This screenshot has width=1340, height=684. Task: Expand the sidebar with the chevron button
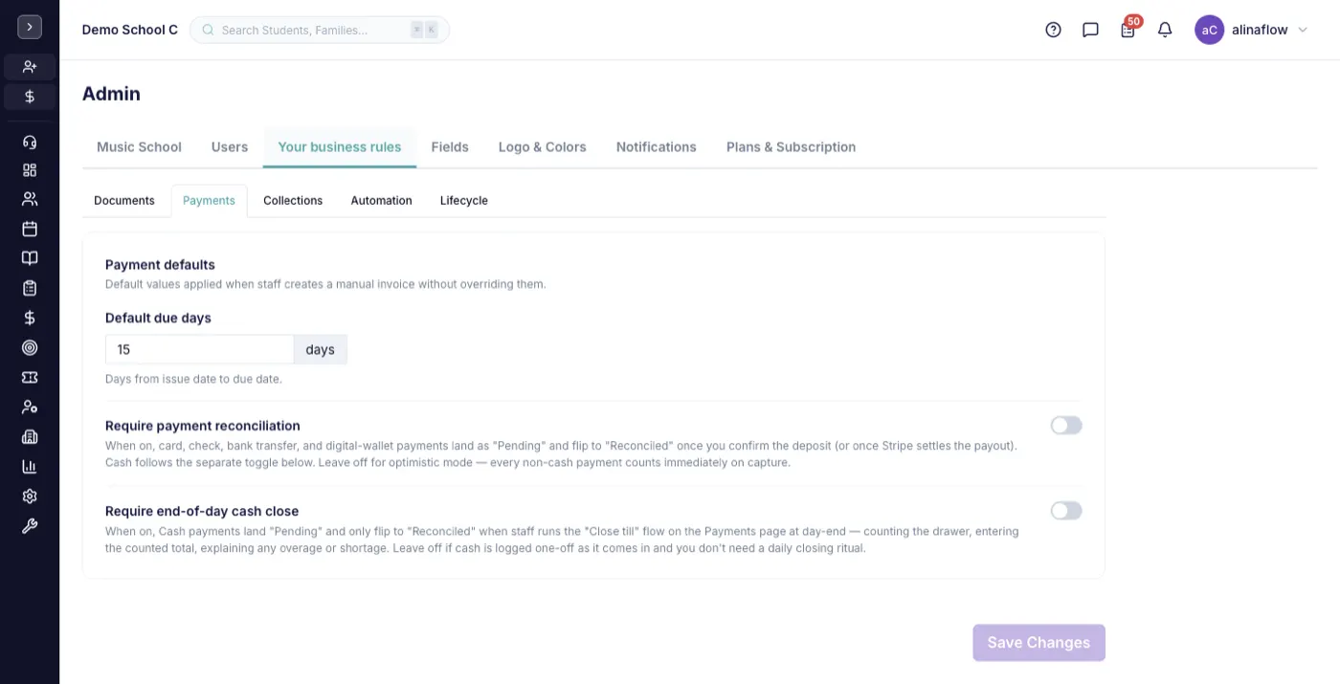click(x=30, y=28)
